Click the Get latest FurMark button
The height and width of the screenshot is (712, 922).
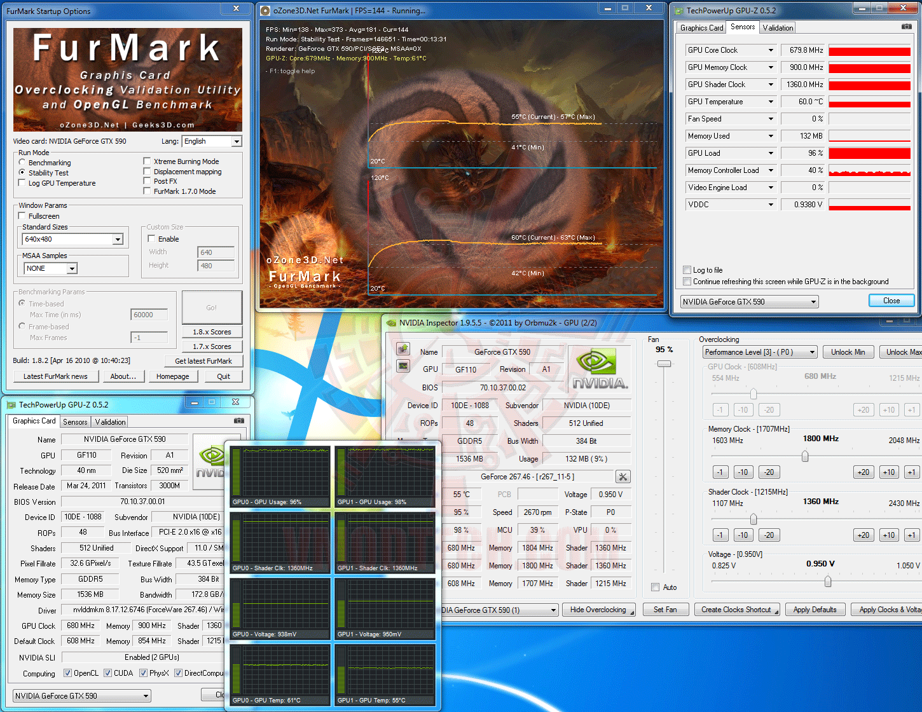(203, 361)
